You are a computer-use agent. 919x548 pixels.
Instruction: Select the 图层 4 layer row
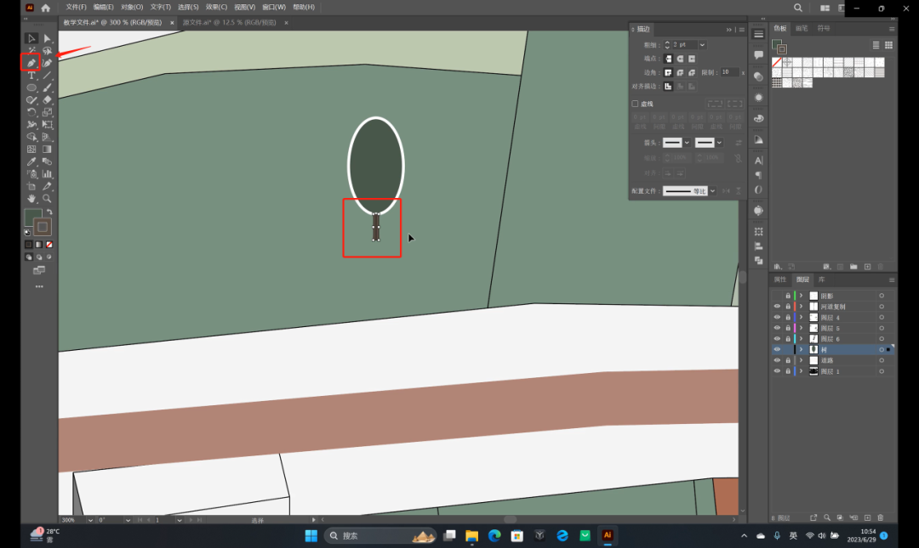pos(832,317)
